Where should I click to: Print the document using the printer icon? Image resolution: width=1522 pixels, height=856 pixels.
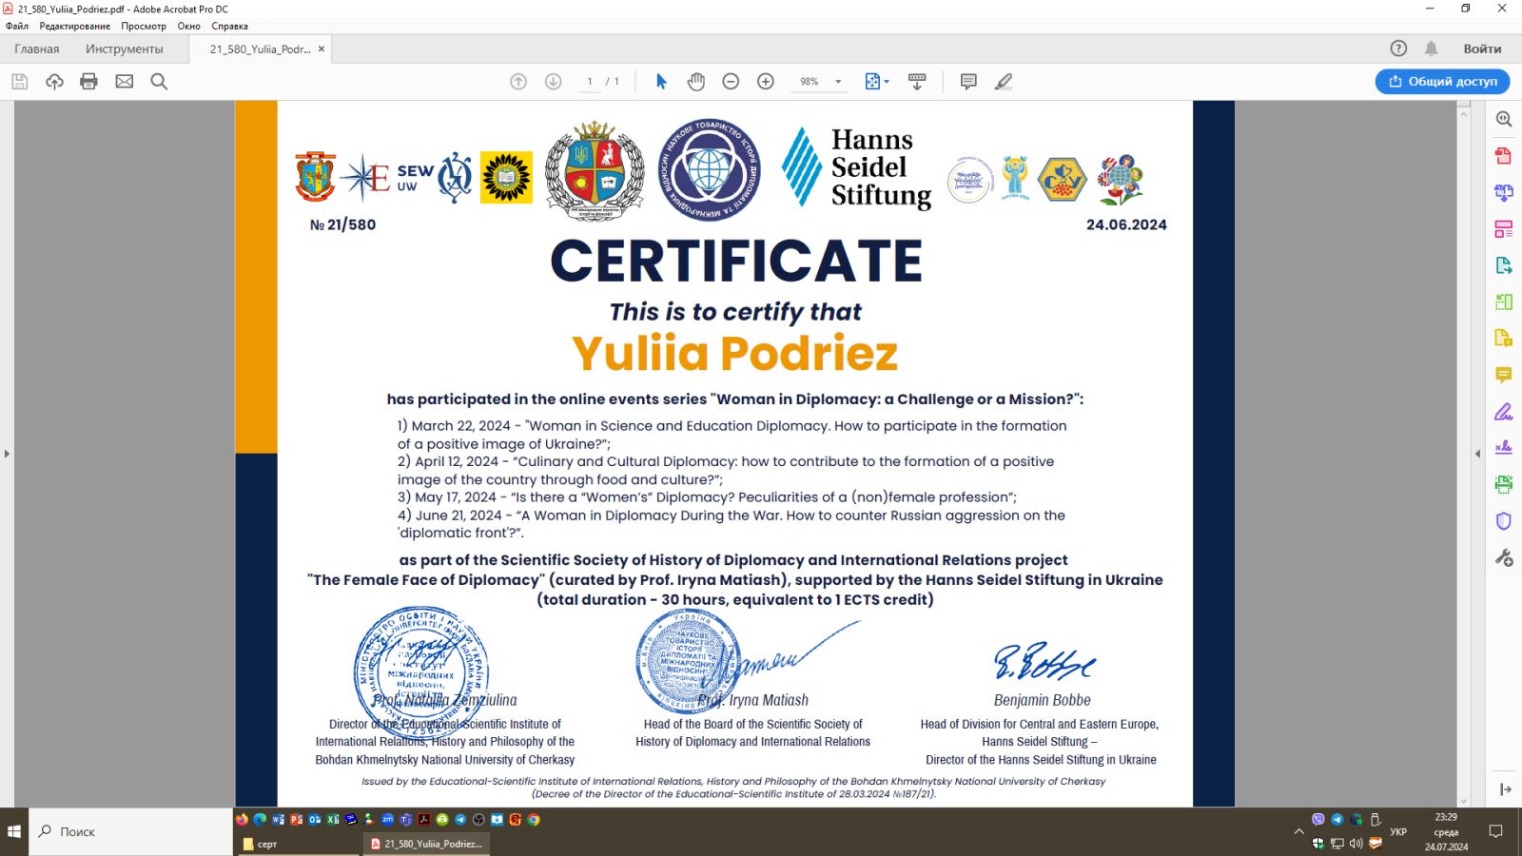coord(89,82)
